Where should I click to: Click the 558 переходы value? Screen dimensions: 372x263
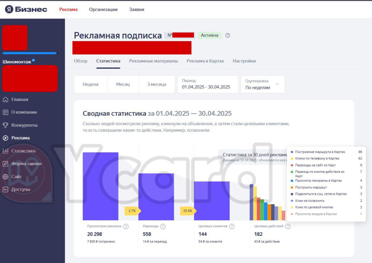tap(147, 234)
